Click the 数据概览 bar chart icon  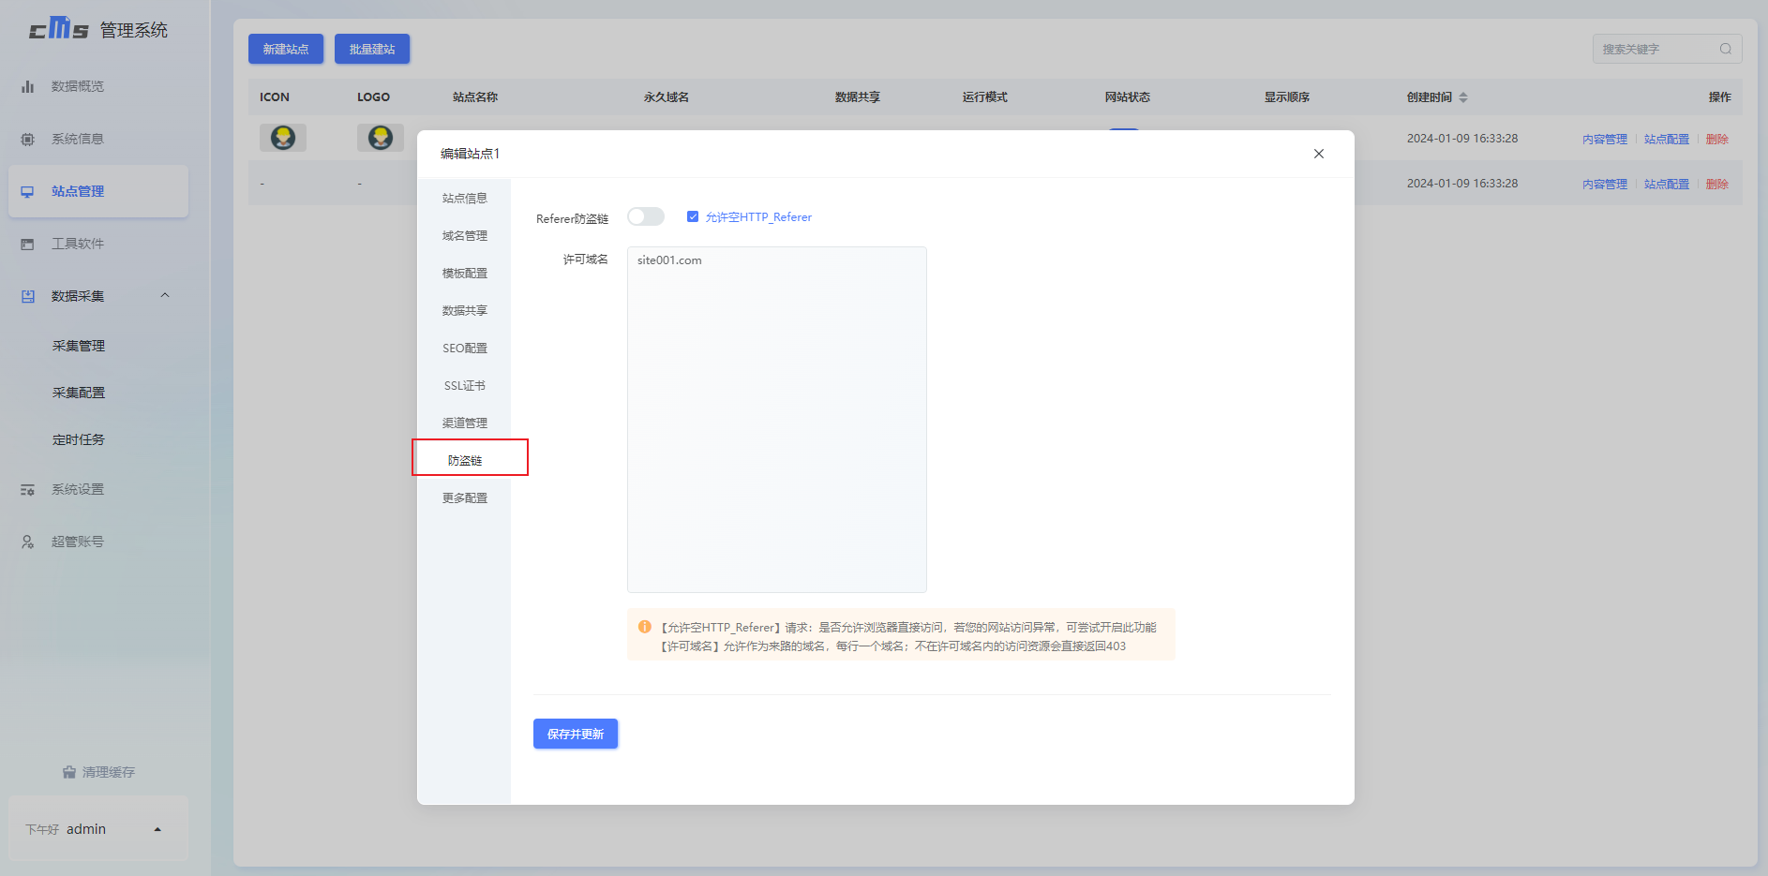click(28, 86)
